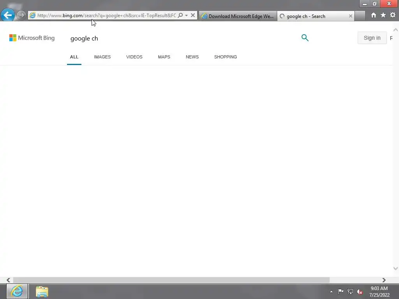Click the network tray icon
Image resolution: width=399 pixels, height=299 pixels.
[350, 291]
